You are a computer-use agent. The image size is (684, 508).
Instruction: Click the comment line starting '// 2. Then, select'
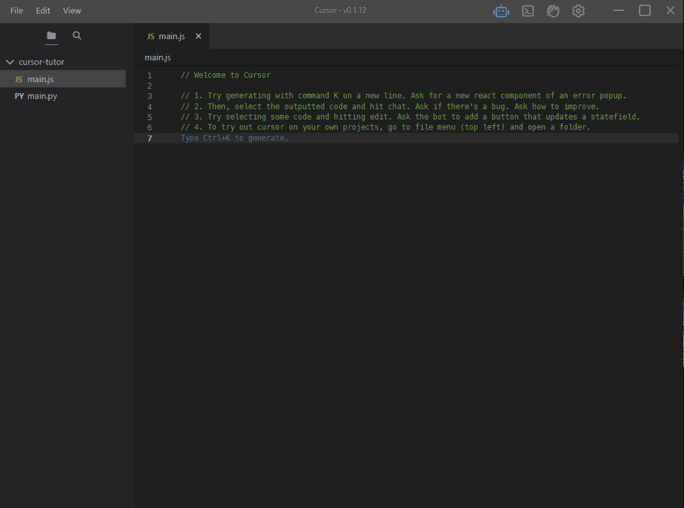[x=390, y=107]
